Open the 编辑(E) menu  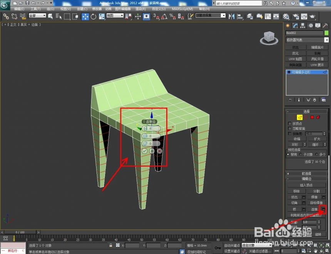click(x=19, y=9)
